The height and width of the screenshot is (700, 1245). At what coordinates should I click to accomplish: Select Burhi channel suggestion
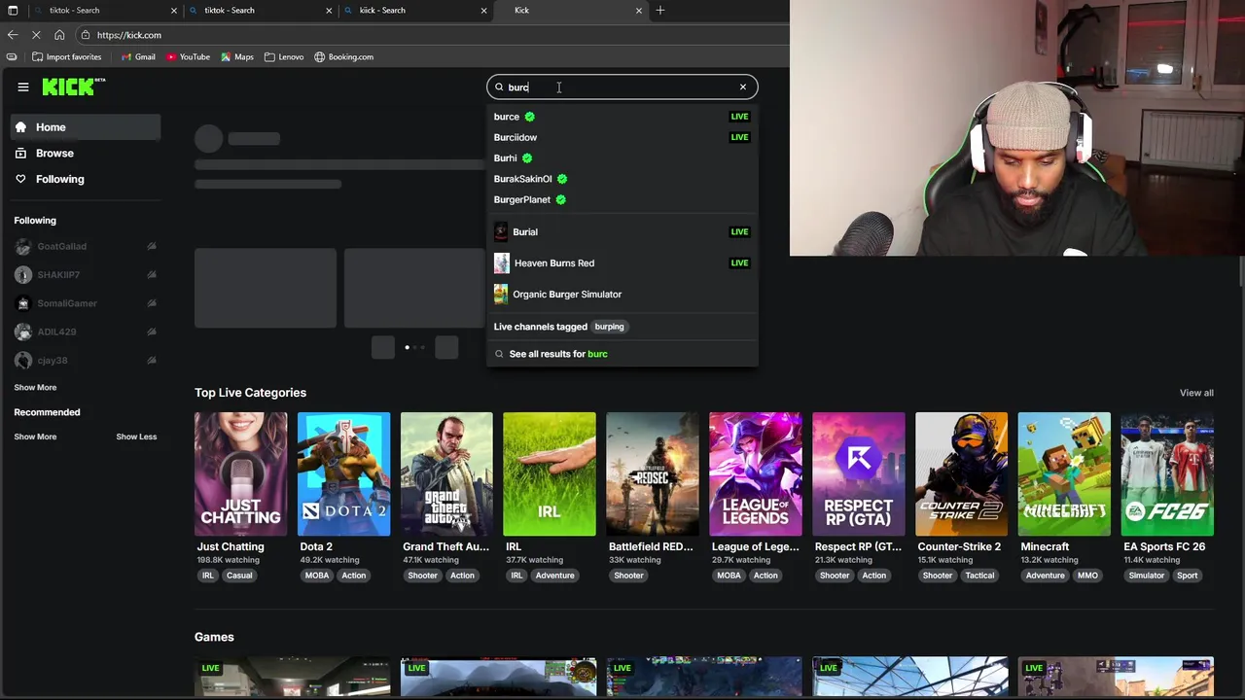coord(622,157)
